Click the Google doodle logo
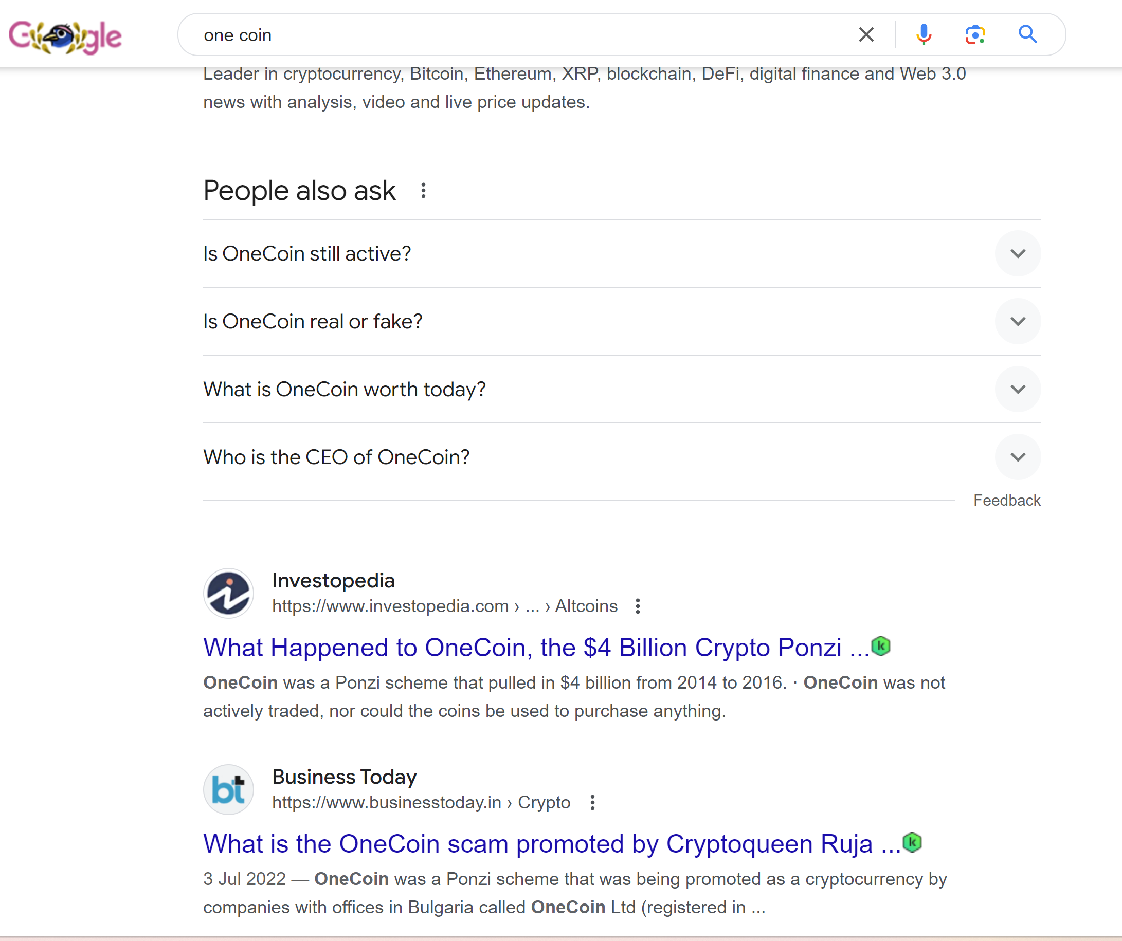 point(65,36)
